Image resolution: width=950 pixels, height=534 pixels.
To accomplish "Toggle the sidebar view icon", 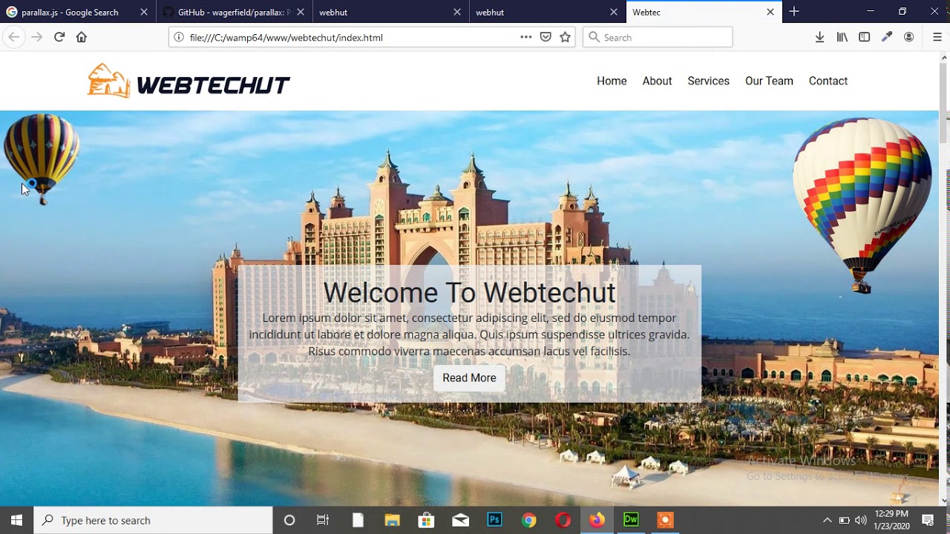I will tap(864, 37).
